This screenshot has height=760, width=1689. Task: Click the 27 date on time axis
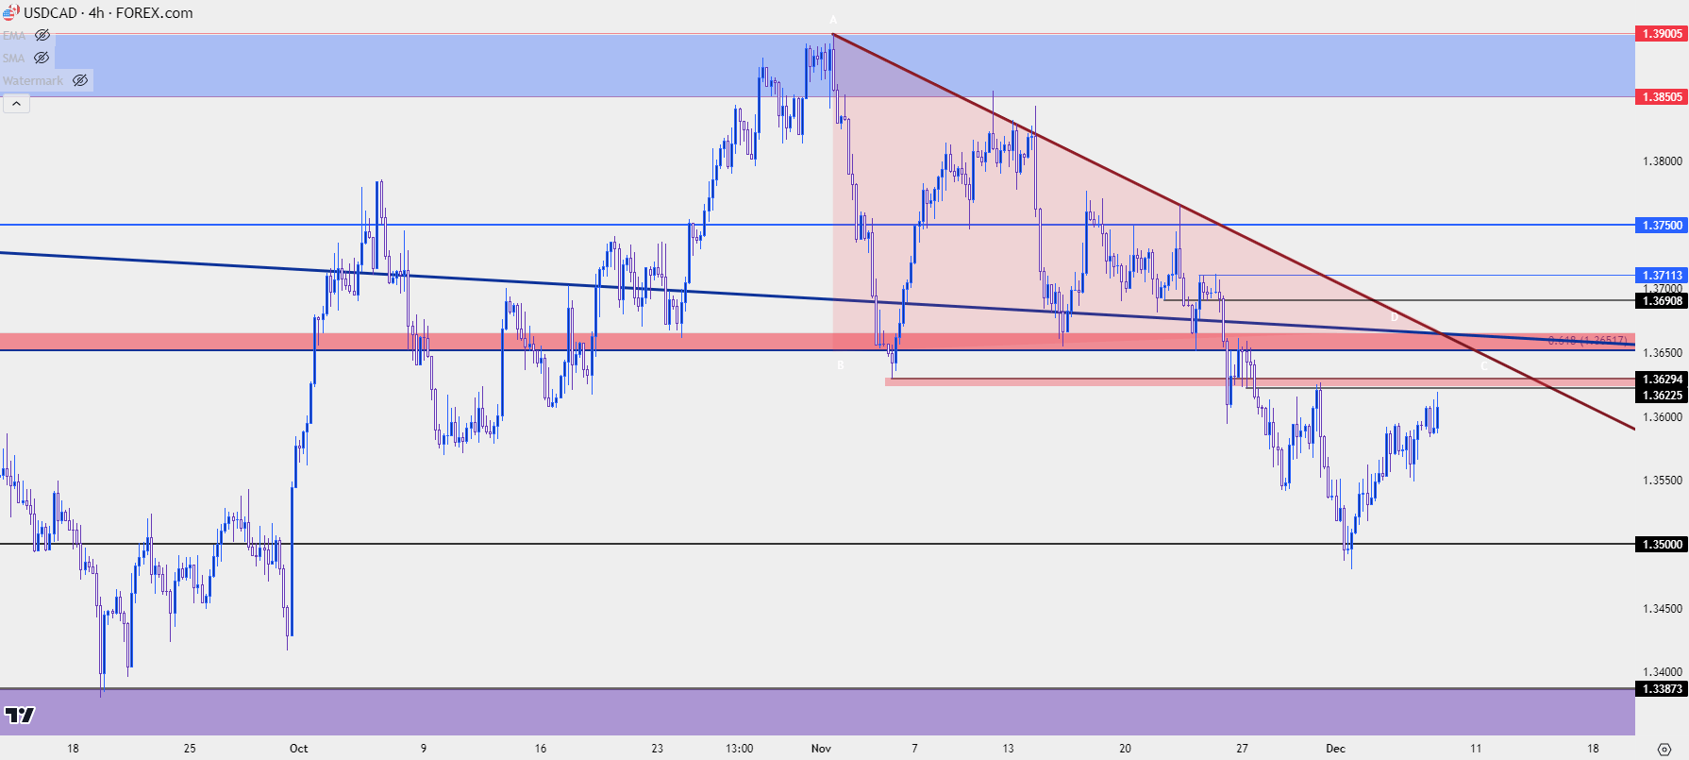tap(1242, 748)
